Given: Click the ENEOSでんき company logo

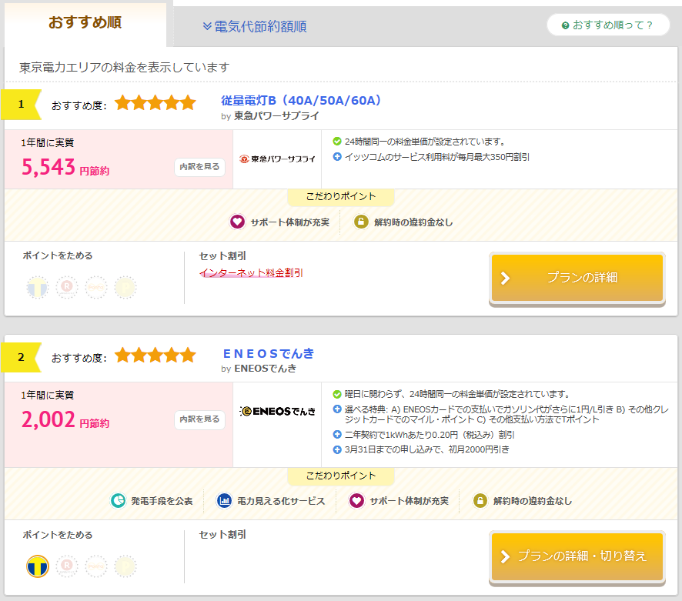Looking at the screenshot, I should 278,412.
